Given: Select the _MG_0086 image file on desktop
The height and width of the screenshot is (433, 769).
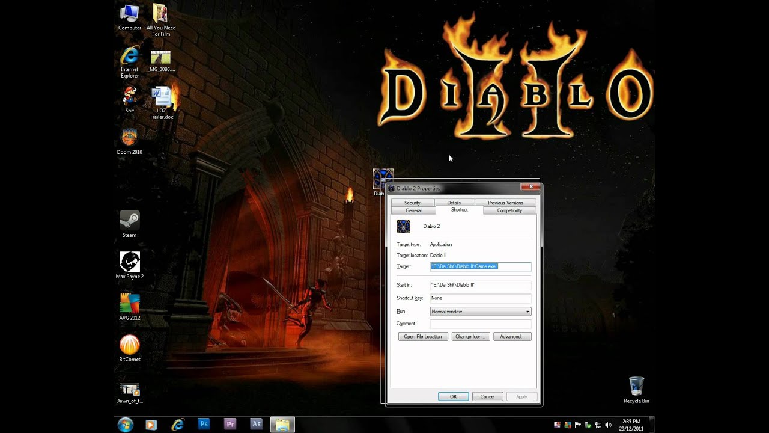Looking at the screenshot, I should (161, 61).
